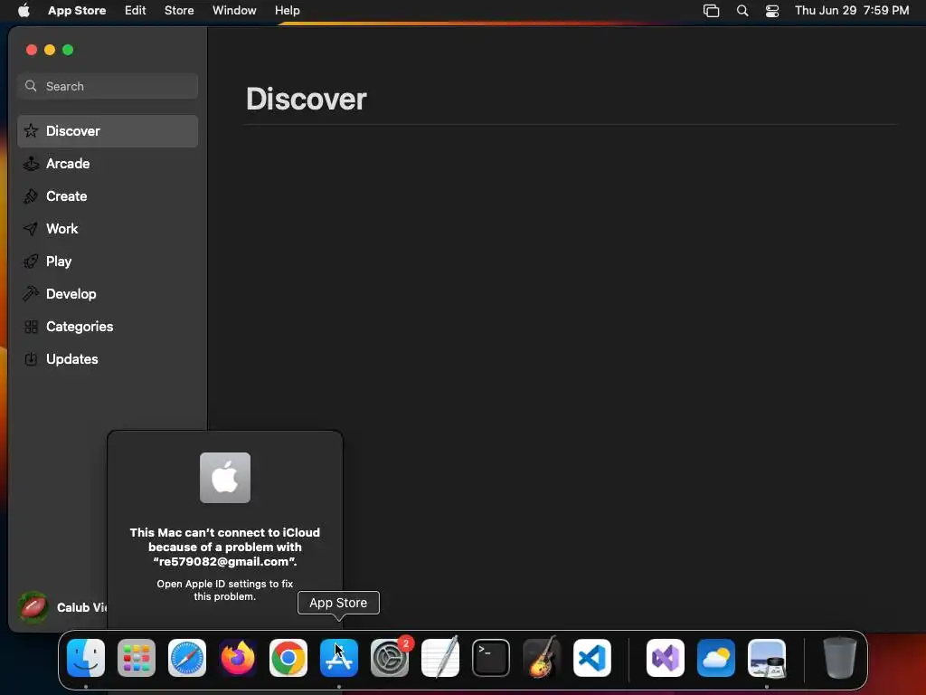This screenshot has width=926, height=695.
Task: Launch Firefox from the Dock
Action: click(x=238, y=658)
